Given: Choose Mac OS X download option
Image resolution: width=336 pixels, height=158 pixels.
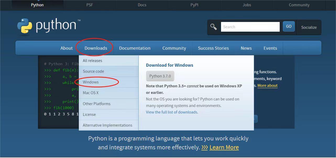Looking at the screenshot, I should [91, 93].
